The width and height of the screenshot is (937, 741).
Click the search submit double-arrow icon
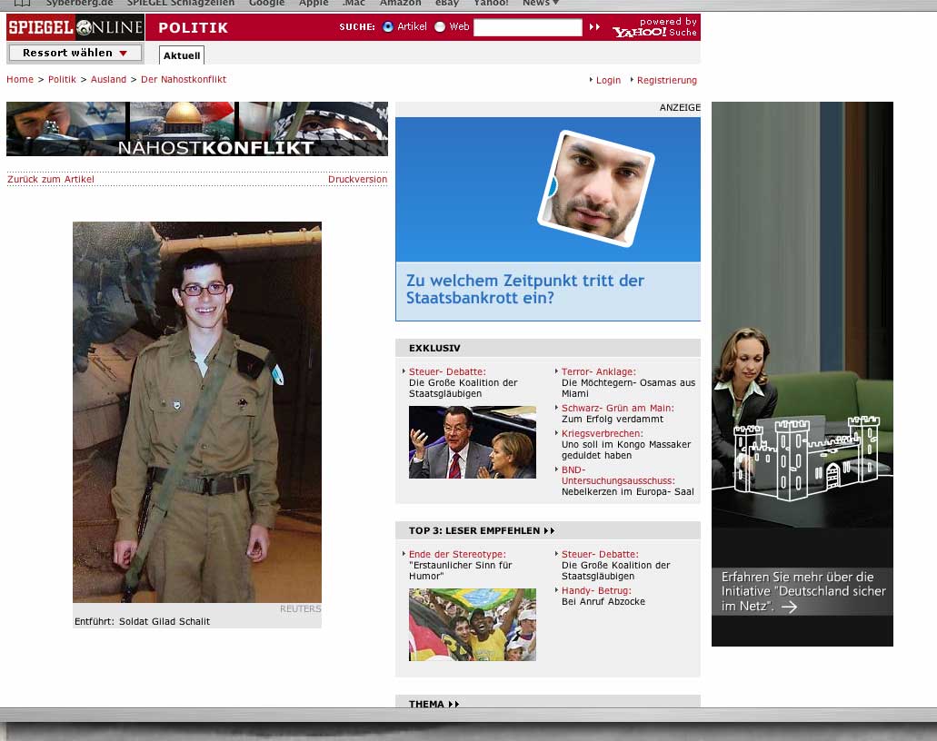594,27
